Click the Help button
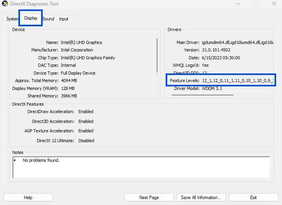Screen dimensions: 282x205 click(x=28, y=198)
